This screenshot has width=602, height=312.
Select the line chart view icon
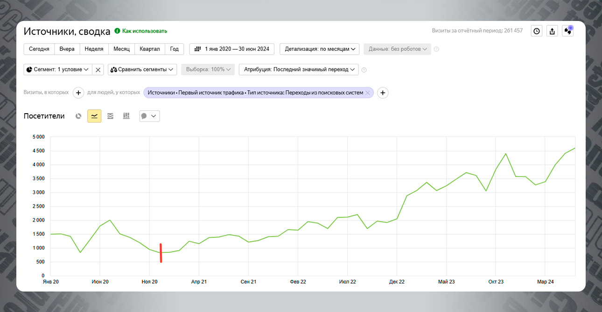(94, 116)
